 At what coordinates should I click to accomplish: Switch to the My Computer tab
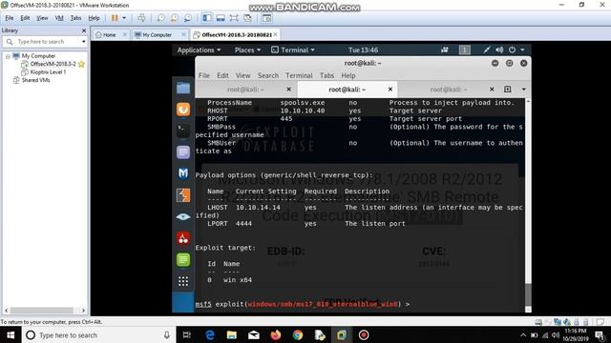tap(157, 34)
